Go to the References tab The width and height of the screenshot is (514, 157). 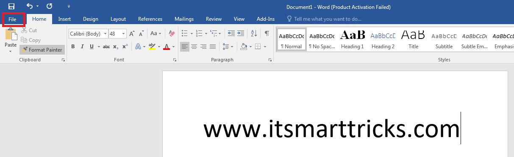150,19
